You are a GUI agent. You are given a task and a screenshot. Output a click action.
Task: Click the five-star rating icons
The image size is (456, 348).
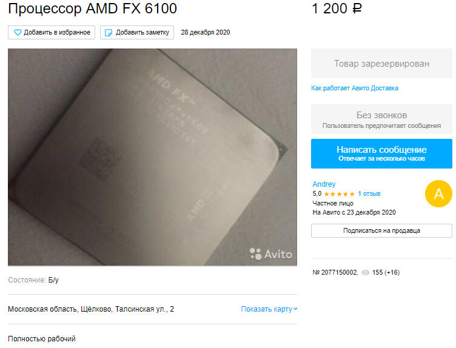(339, 194)
